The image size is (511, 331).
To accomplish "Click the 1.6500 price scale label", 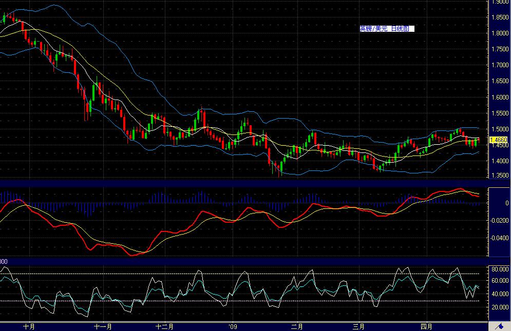I will click(499, 81).
